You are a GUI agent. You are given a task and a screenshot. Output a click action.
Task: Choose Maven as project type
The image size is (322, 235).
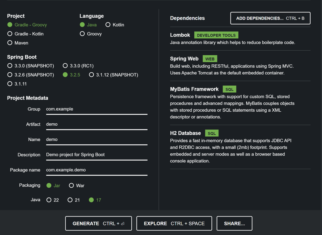tap(18, 43)
